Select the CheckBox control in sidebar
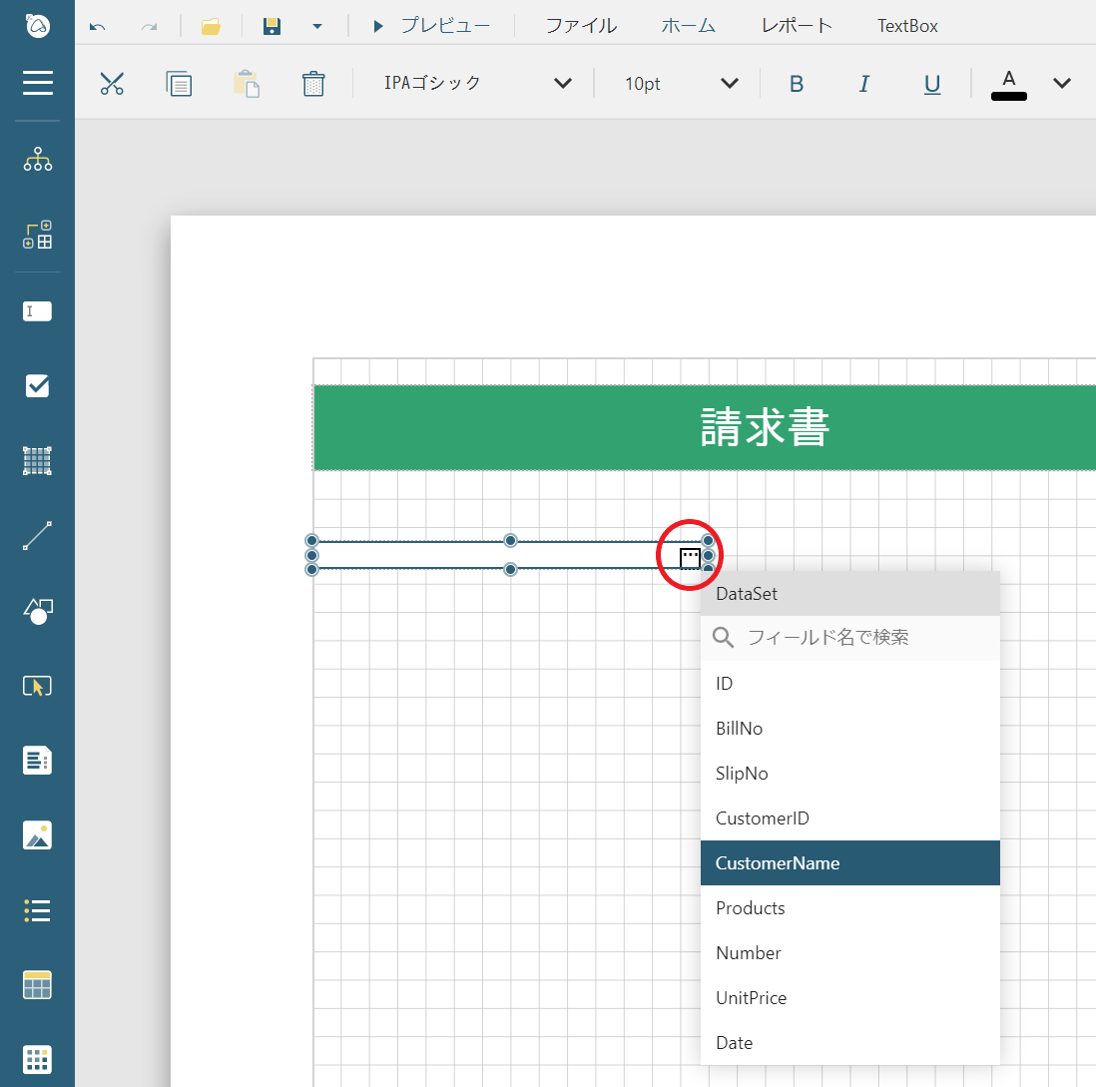1096x1087 pixels. (x=38, y=386)
